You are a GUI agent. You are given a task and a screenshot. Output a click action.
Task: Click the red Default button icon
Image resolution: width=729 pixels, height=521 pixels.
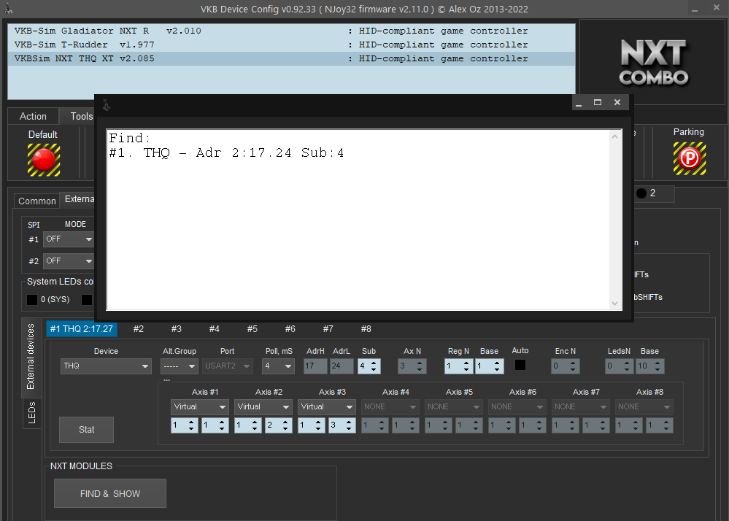[x=44, y=160]
